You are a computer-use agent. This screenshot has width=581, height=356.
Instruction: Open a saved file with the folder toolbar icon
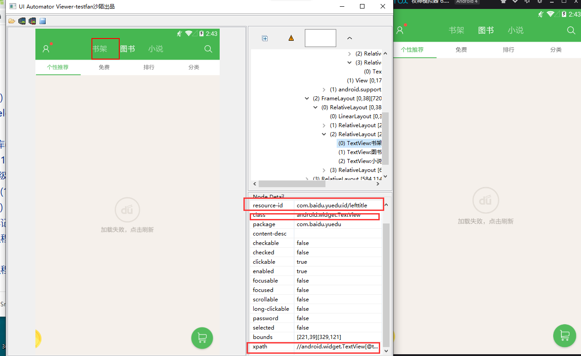coord(12,21)
